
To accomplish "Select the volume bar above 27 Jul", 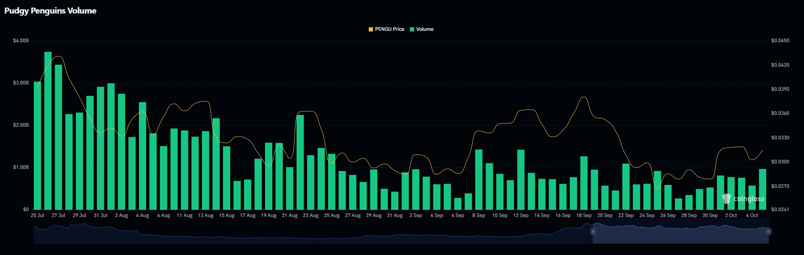I will point(58,137).
